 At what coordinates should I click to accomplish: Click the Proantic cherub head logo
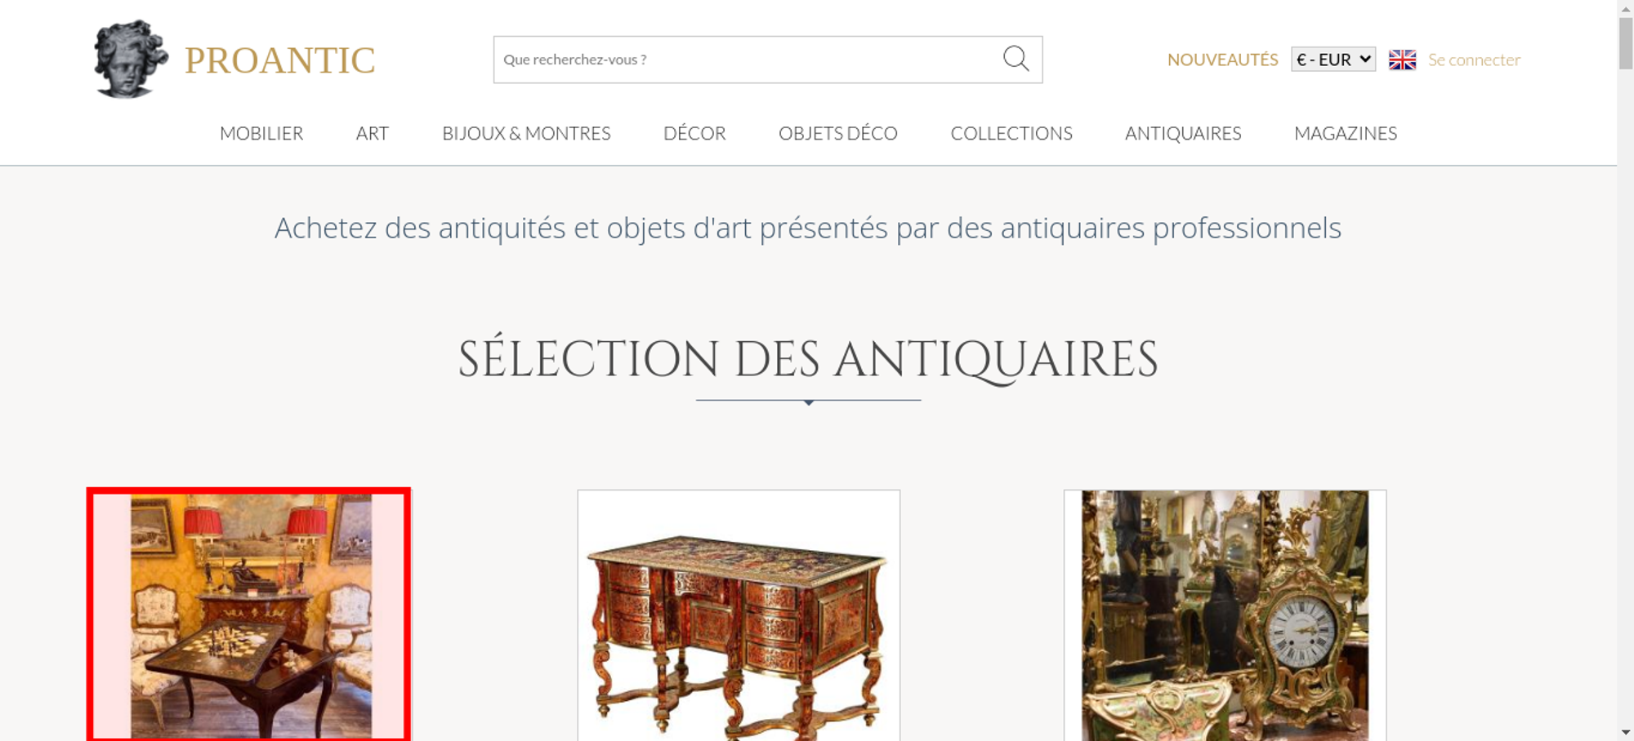click(x=131, y=60)
